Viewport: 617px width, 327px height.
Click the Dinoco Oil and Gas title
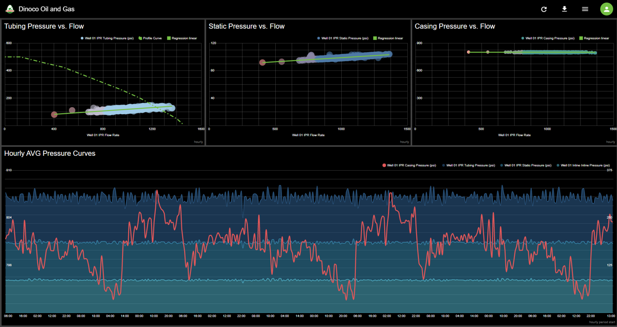coord(46,9)
